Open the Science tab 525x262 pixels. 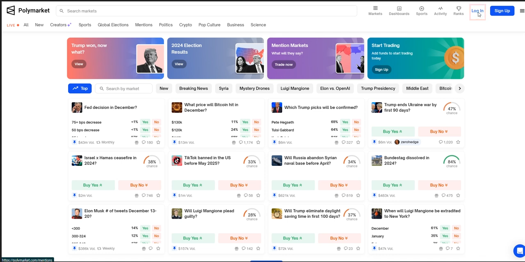tap(258, 25)
